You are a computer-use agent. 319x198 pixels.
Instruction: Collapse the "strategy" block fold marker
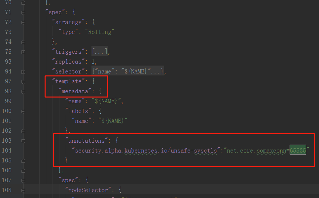click(x=23, y=22)
